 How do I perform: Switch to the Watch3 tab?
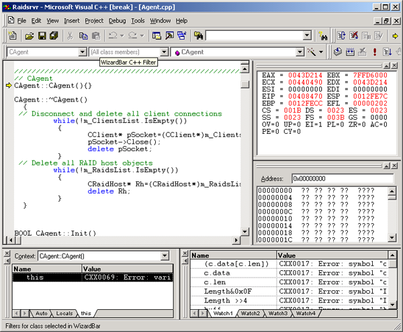click(x=278, y=313)
